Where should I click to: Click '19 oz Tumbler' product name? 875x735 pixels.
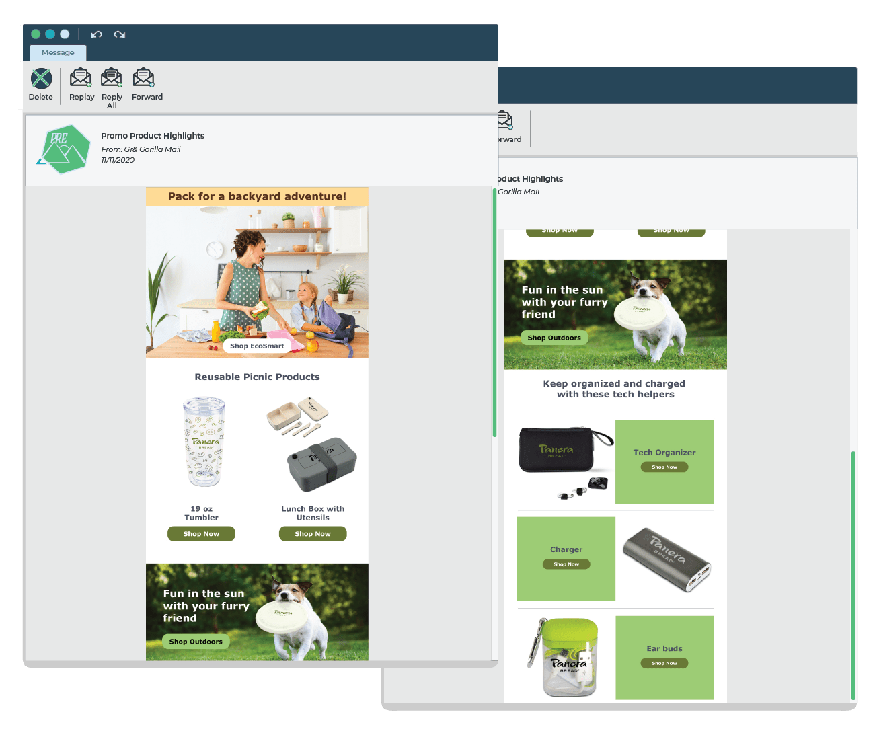(201, 513)
